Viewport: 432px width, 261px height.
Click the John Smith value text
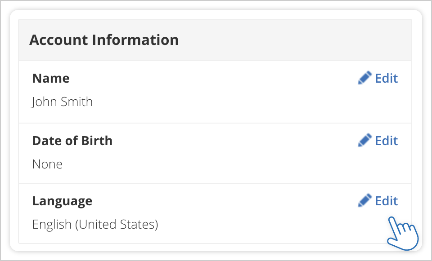pos(62,102)
